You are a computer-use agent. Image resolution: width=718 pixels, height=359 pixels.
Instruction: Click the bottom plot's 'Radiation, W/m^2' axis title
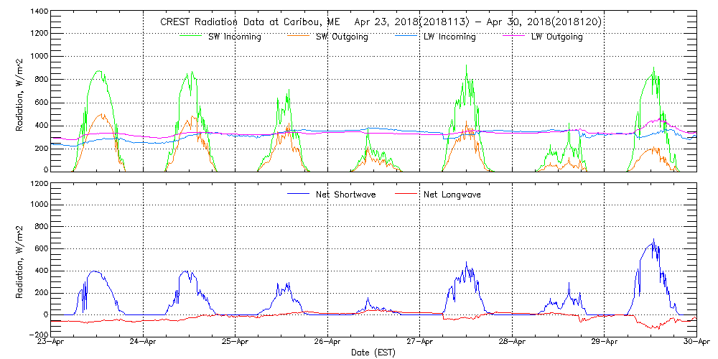coord(21,258)
